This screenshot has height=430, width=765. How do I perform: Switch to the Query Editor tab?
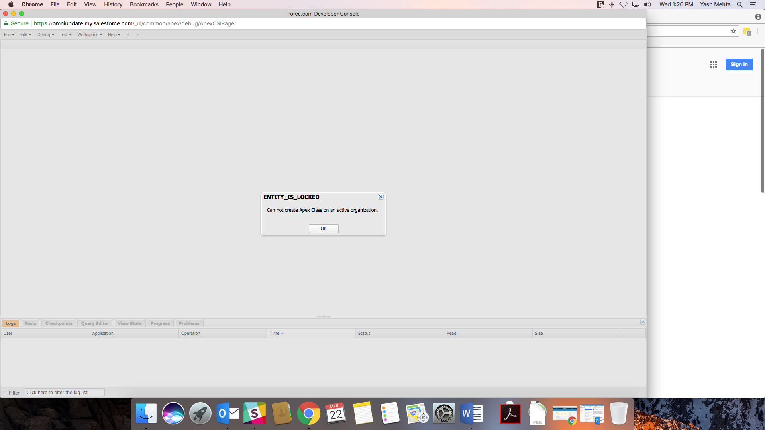tap(95, 323)
